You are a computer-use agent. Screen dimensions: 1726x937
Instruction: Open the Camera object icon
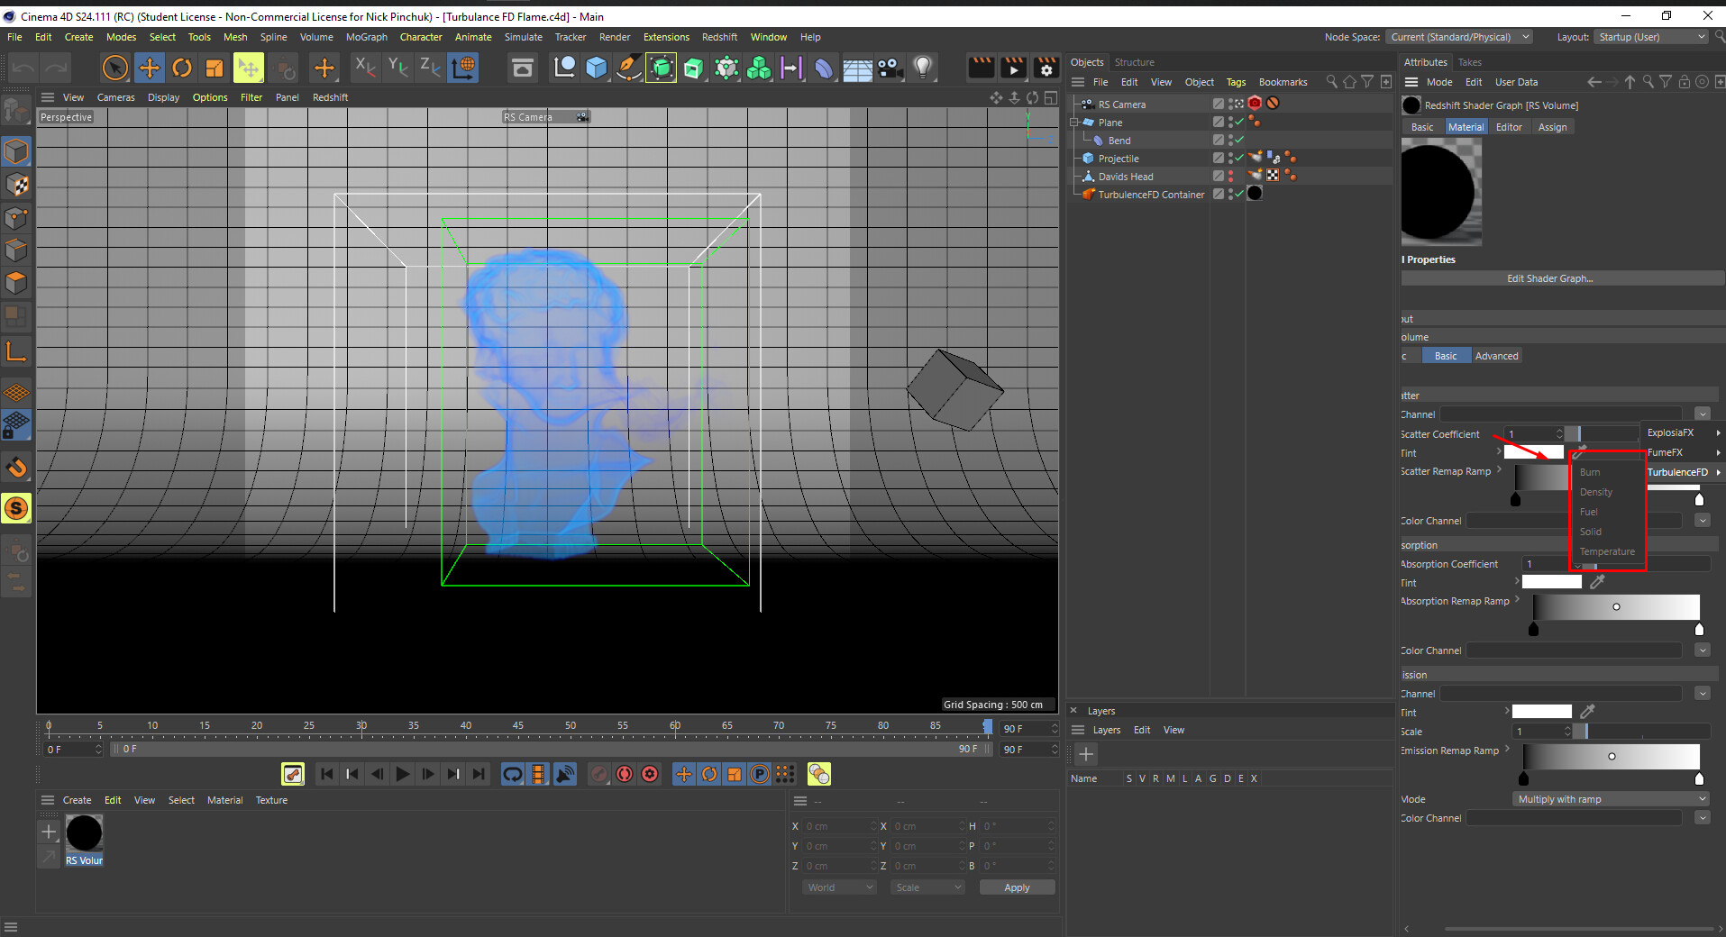(x=890, y=68)
